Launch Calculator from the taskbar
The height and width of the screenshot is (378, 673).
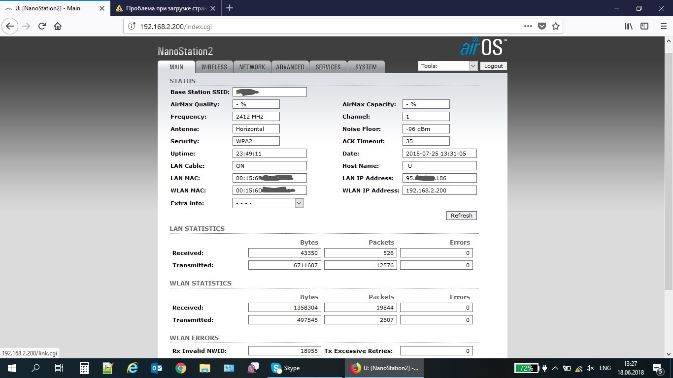(84, 368)
